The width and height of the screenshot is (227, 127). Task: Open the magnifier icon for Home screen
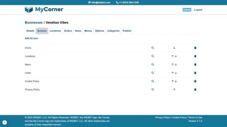tap(153, 48)
